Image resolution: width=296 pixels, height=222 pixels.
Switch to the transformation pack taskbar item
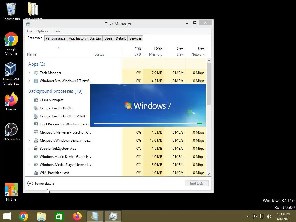point(95,216)
